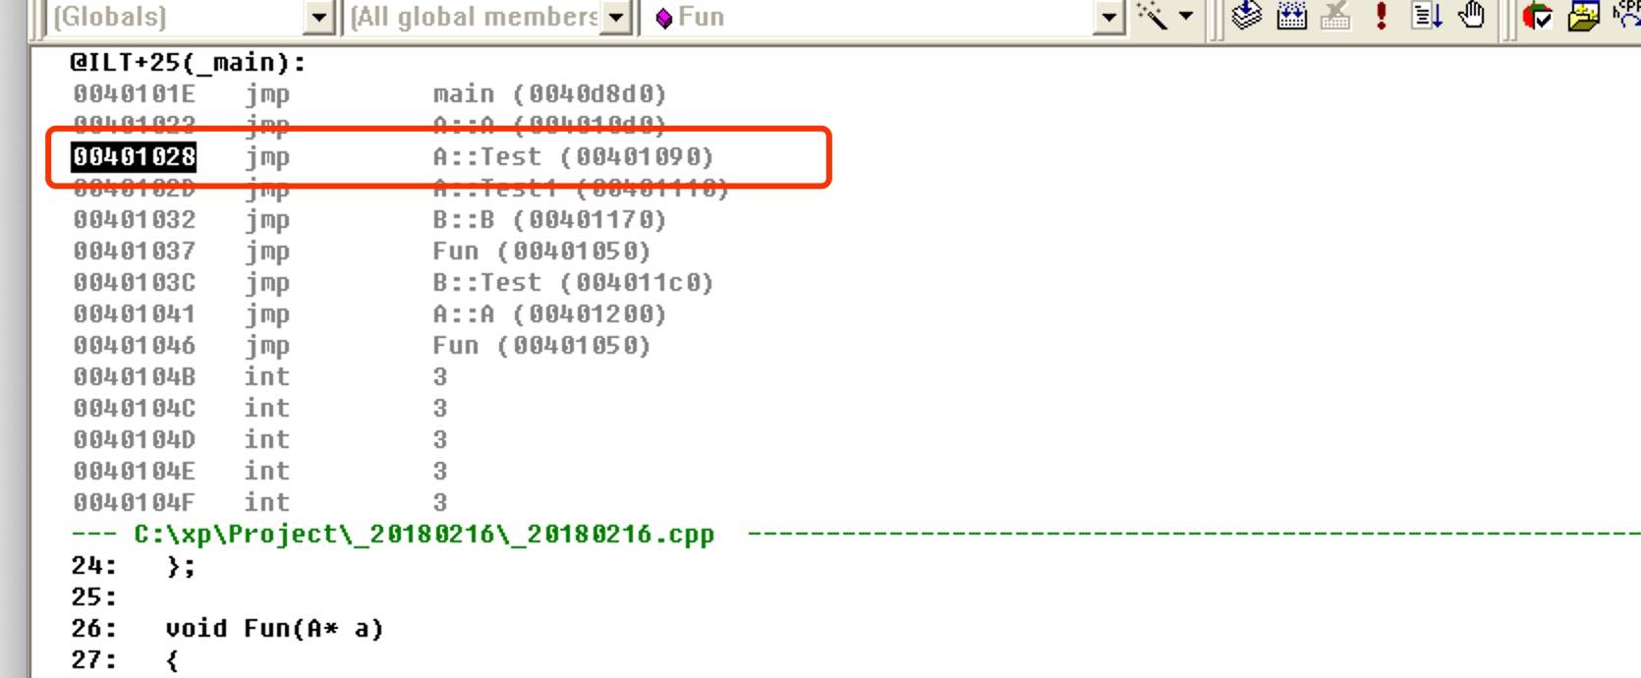Open WizardBar actions arrow beside wand
Screen dimensions: 1641x678
tap(1186, 16)
